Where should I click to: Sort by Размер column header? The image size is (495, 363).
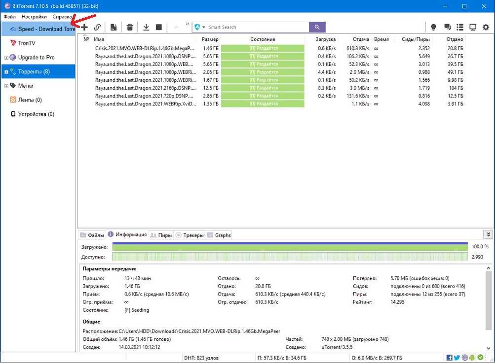210,39
